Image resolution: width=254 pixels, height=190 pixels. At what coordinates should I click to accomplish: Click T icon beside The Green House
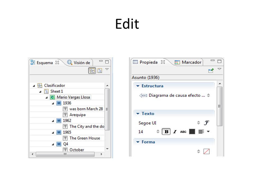(x=65, y=138)
